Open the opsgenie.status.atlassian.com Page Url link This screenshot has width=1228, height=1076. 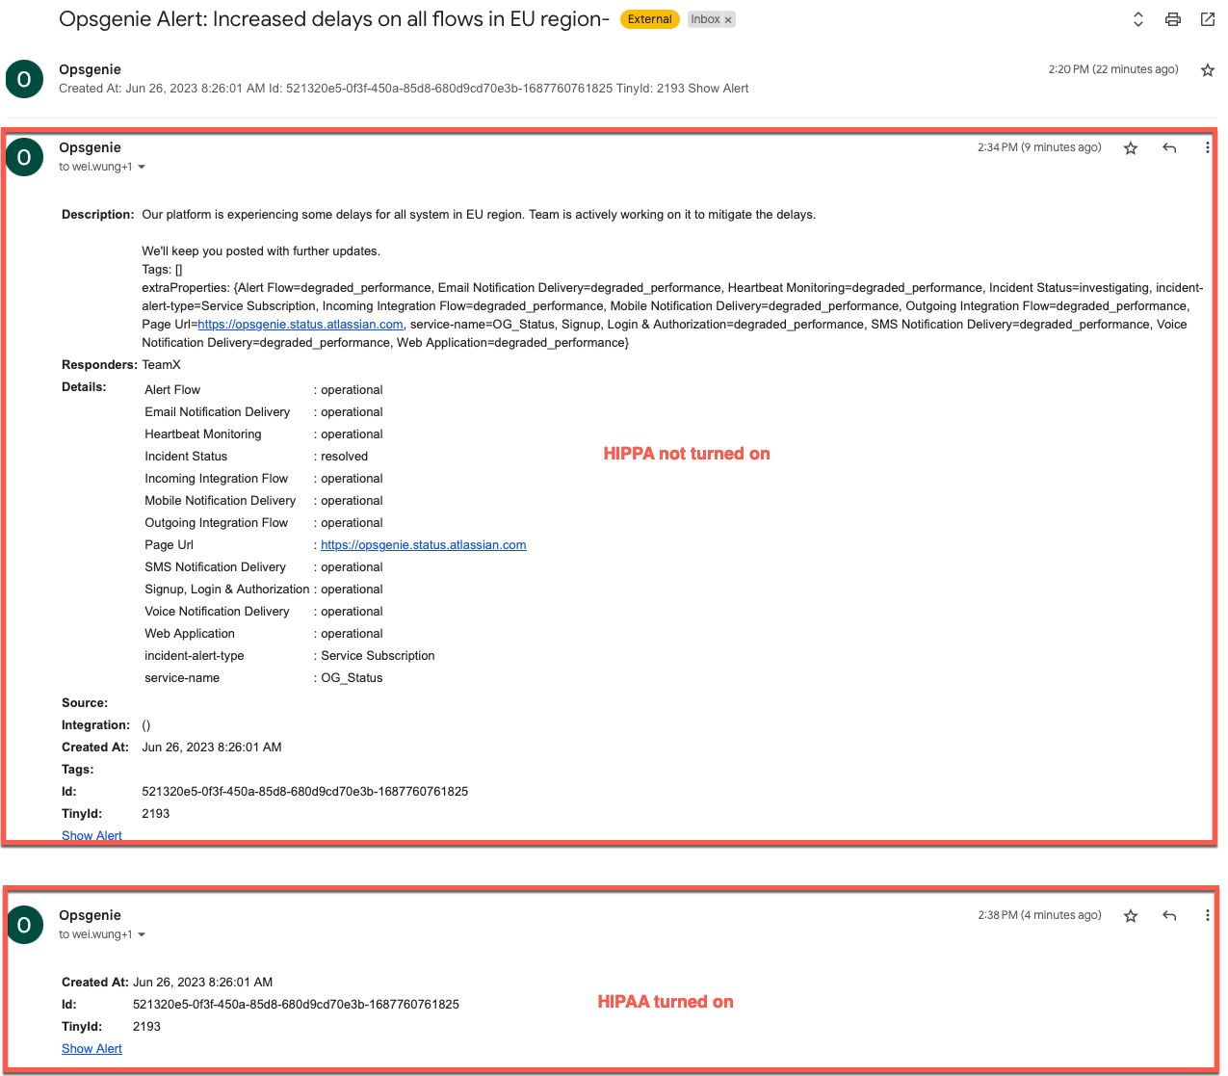[423, 544]
